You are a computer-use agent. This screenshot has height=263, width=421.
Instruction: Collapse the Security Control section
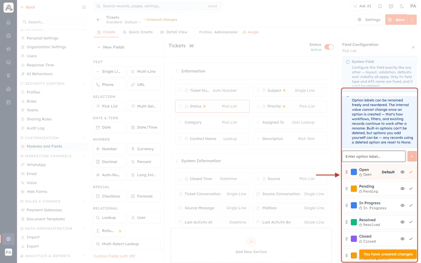(84, 84)
